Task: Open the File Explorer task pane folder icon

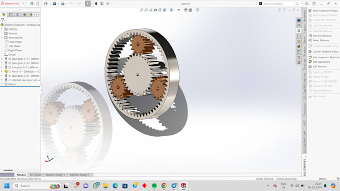Action: click(x=299, y=36)
